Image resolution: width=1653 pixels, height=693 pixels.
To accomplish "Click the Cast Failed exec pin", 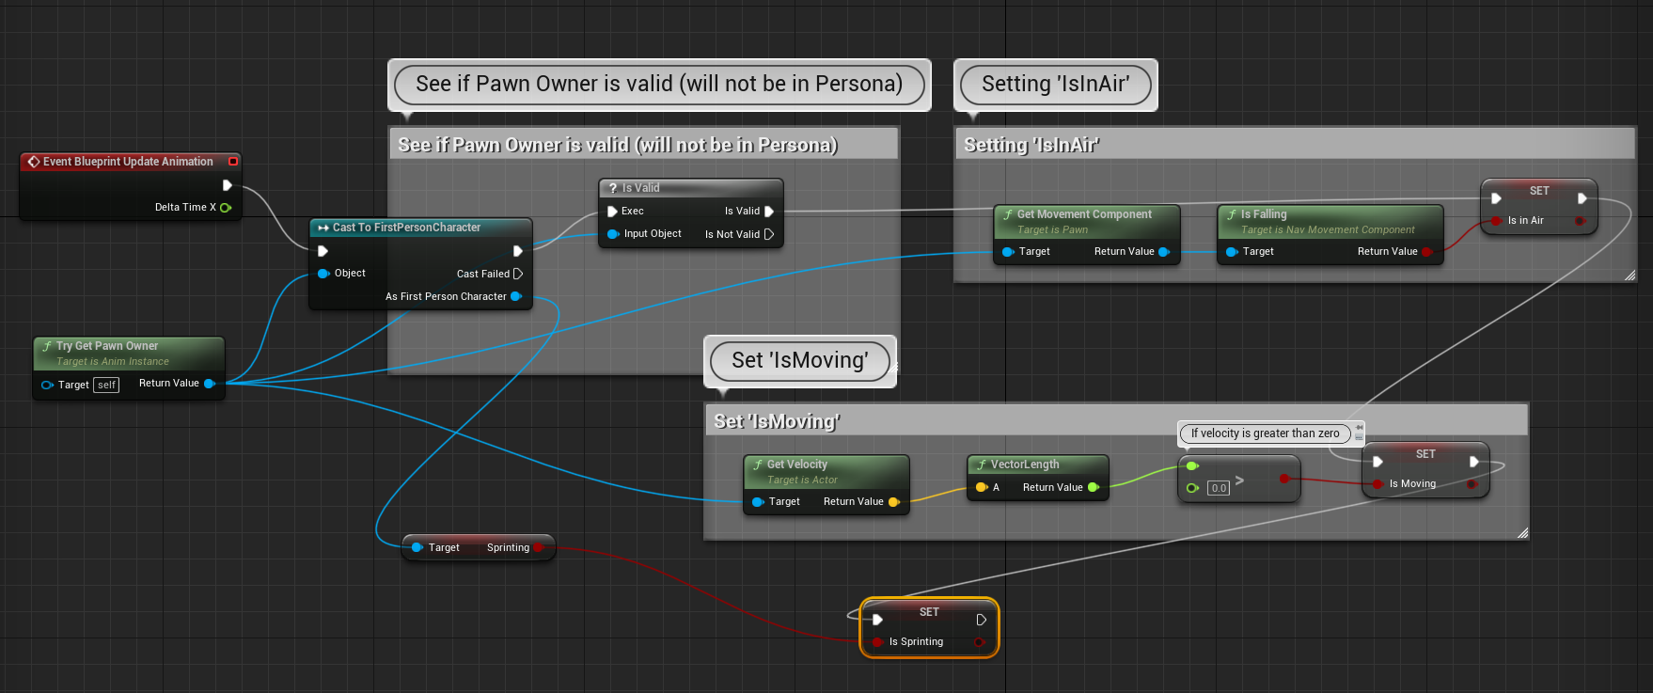I will 517,274.
